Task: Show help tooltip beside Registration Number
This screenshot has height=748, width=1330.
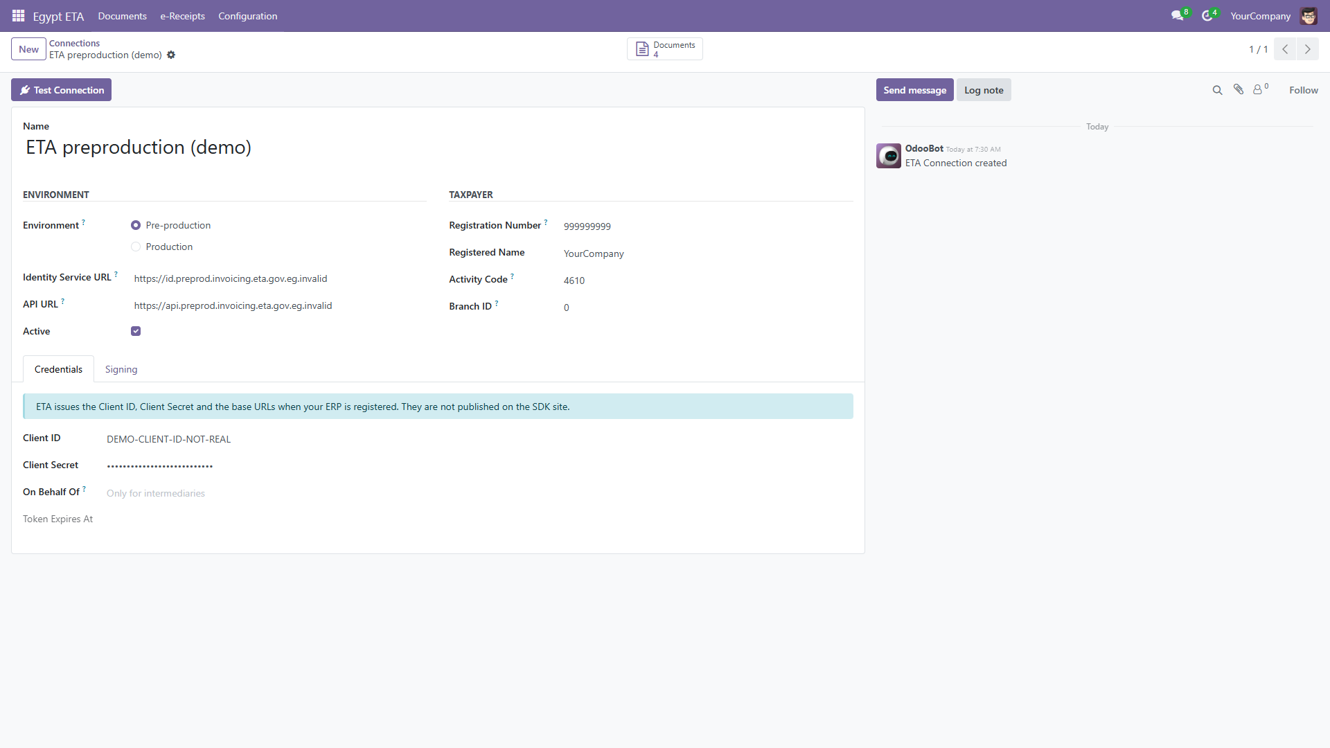Action: tap(546, 222)
